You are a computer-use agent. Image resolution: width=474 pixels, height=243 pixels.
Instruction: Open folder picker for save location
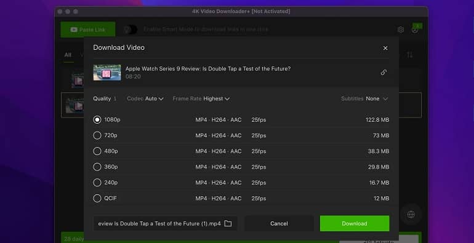(x=228, y=223)
